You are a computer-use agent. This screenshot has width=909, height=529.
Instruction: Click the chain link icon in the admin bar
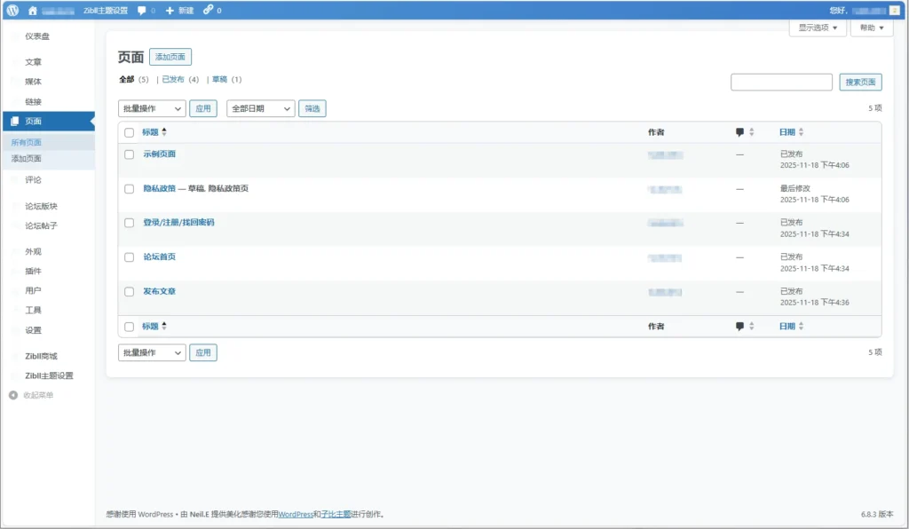coord(208,10)
